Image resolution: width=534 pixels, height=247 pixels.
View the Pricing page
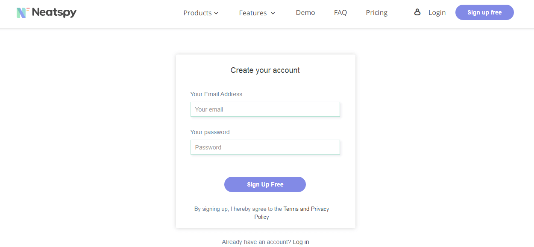click(377, 13)
